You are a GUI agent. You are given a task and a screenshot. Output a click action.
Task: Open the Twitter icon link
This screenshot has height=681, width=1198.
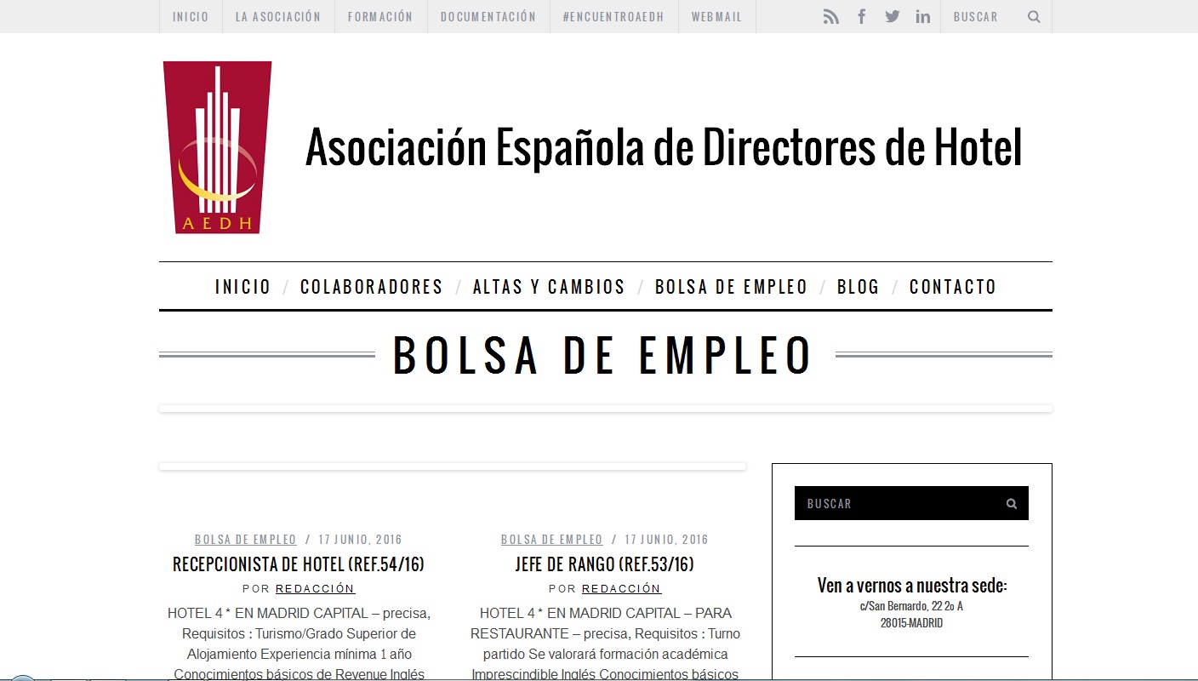(x=892, y=17)
